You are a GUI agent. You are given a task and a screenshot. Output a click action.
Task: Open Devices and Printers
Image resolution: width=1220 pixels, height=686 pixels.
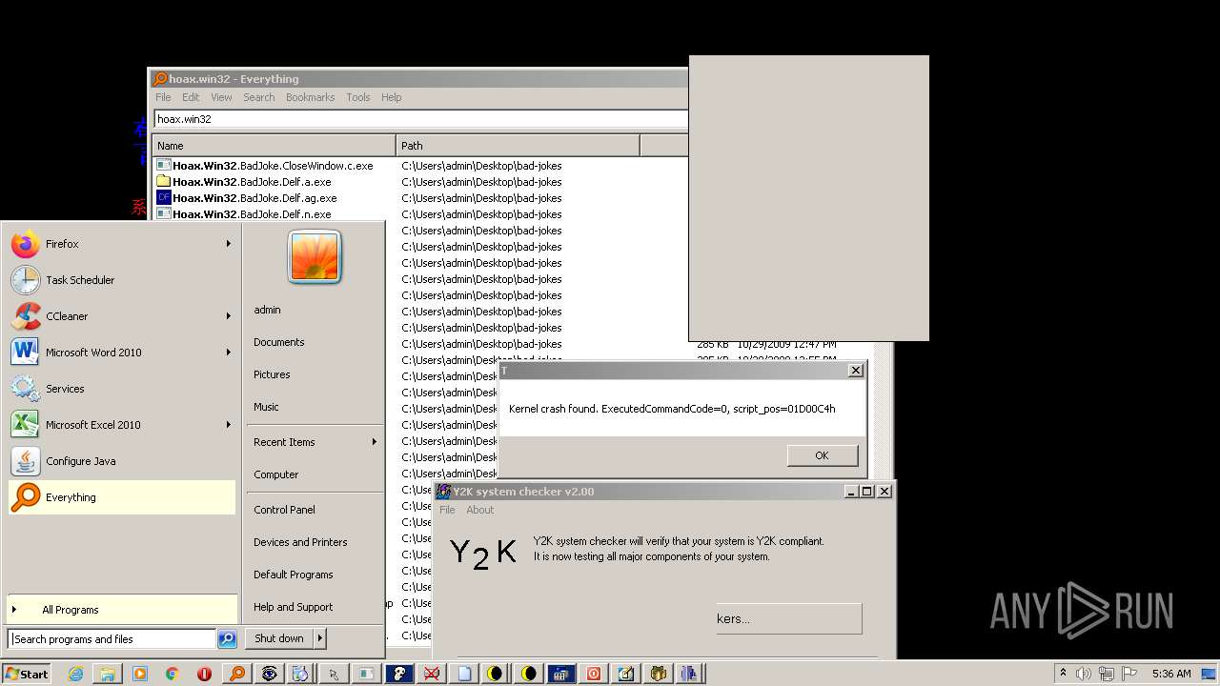coord(315,542)
